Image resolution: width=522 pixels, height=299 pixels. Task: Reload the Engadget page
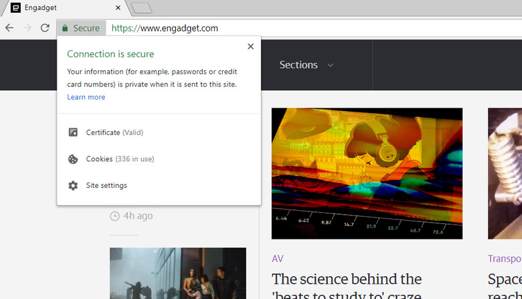[45, 28]
